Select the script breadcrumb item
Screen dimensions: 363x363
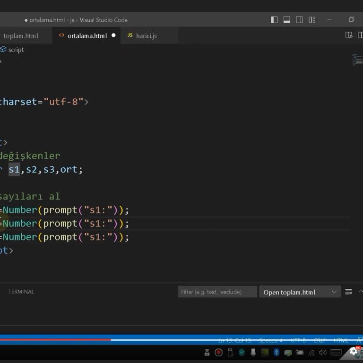pyautogui.click(x=16, y=50)
